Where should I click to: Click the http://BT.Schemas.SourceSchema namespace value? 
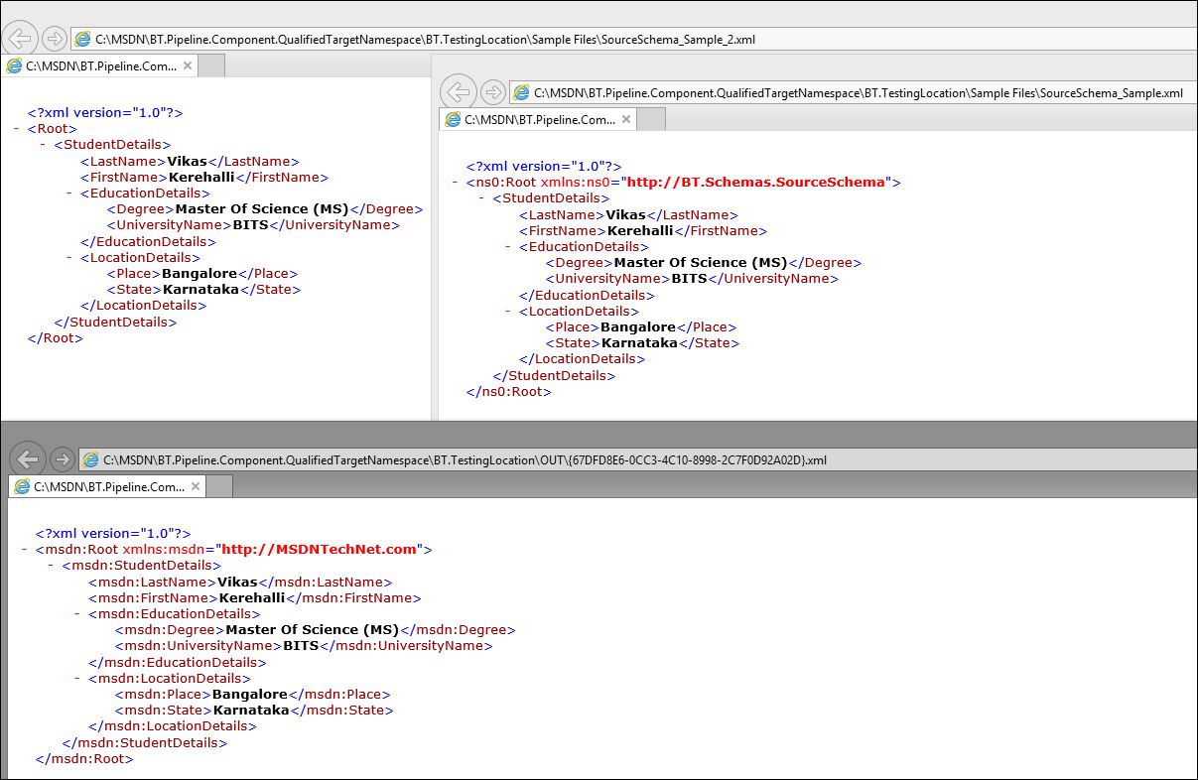755,183
